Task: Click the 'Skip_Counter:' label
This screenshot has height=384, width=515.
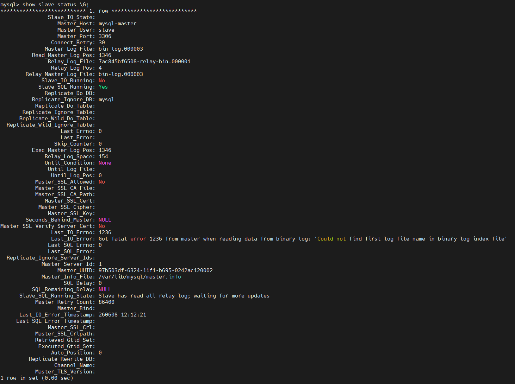Action: point(75,144)
